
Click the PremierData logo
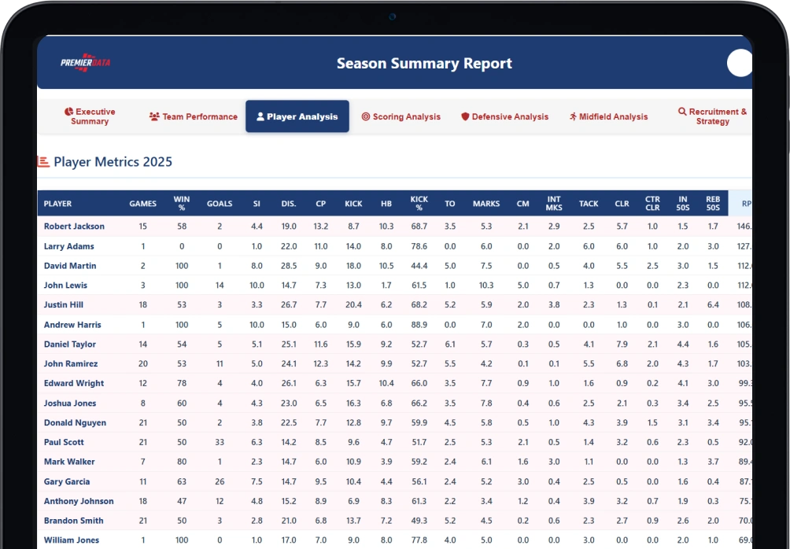85,63
